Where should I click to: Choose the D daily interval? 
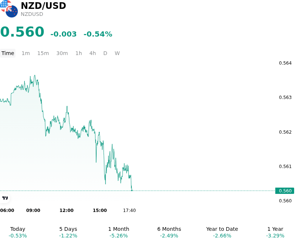pos(105,53)
